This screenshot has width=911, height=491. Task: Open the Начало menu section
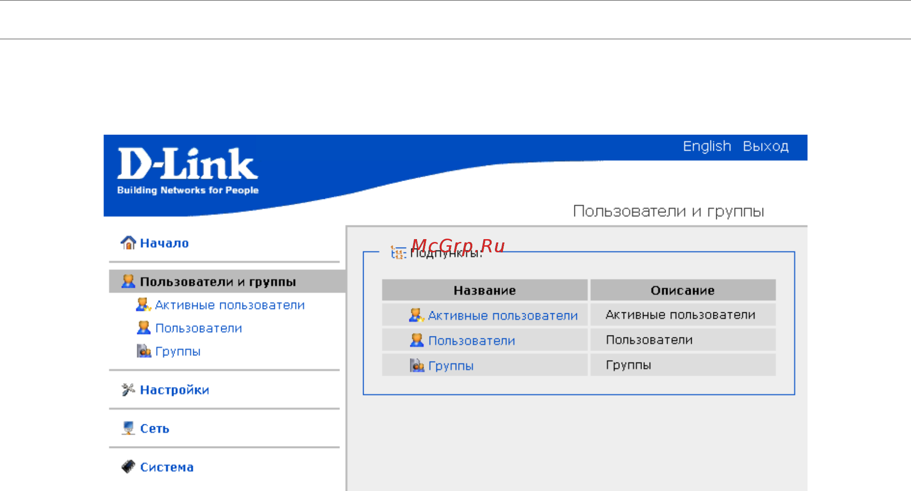click(x=164, y=243)
